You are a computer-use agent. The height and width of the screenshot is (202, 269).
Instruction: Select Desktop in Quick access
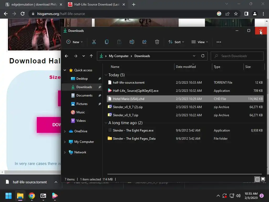coord(82,78)
